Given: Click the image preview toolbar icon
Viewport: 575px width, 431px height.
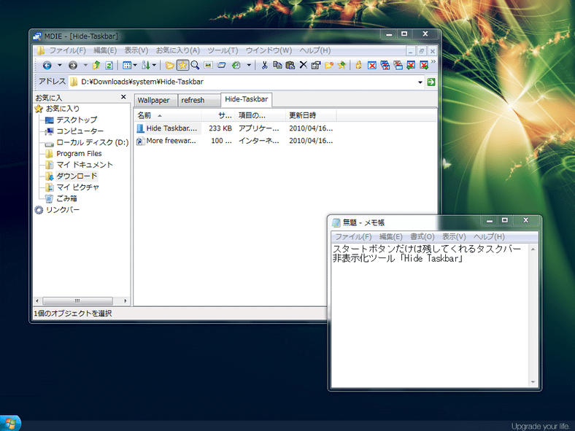Looking at the screenshot, I should [208, 65].
